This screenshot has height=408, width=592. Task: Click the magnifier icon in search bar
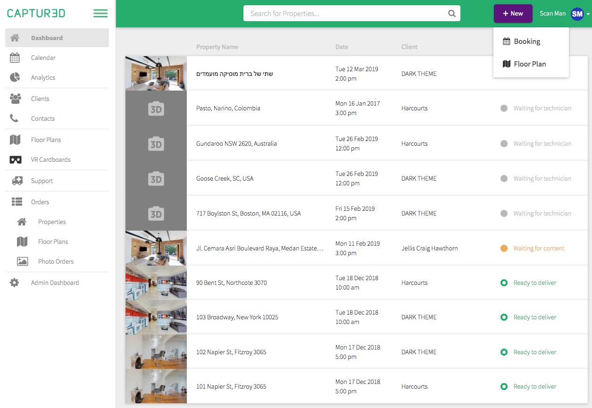click(x=452, y=14)
